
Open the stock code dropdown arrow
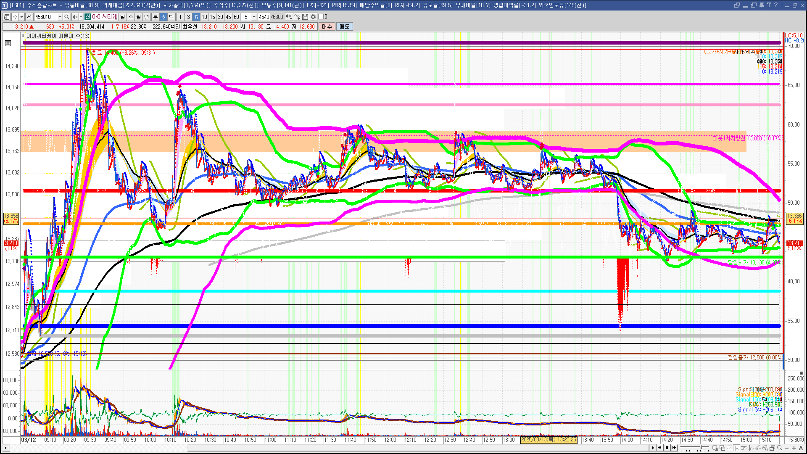60,17
